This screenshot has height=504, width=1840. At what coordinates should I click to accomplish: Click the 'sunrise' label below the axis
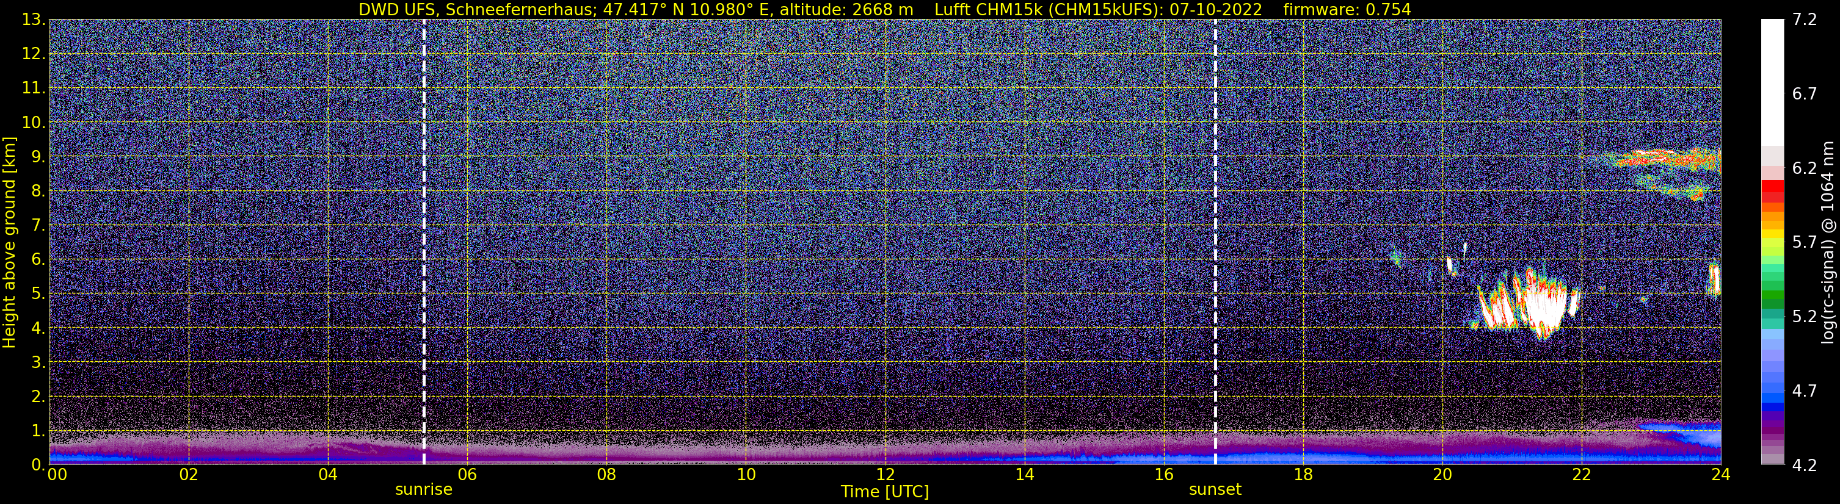click(x=424, y=490)
